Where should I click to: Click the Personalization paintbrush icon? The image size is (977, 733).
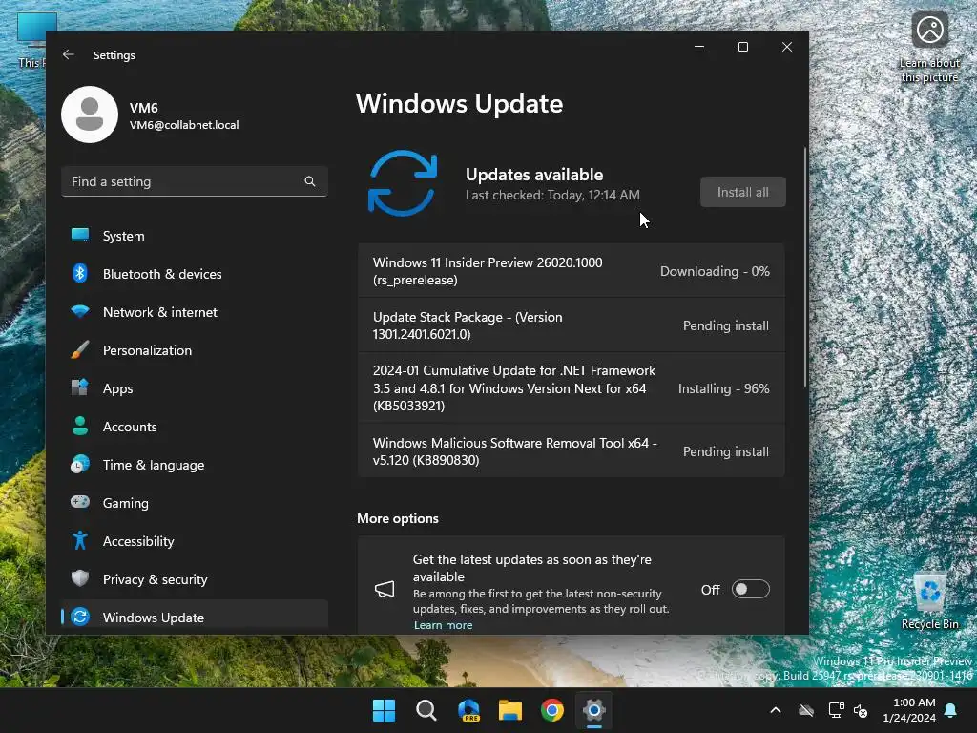click(80, 349)
